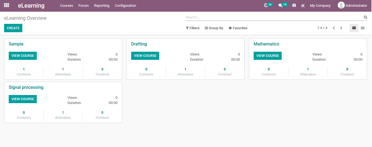The height and width of the screenshot is (147, 372).
Task: Open the Forum menu
Action: (x=84, y=6)
